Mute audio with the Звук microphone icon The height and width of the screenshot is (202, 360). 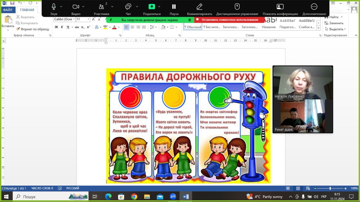[54, 7]
